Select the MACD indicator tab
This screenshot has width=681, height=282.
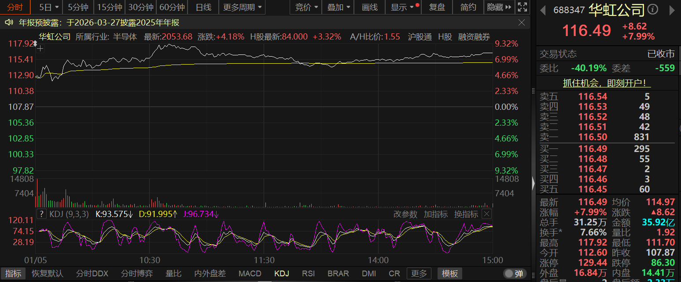pos(250,274)
